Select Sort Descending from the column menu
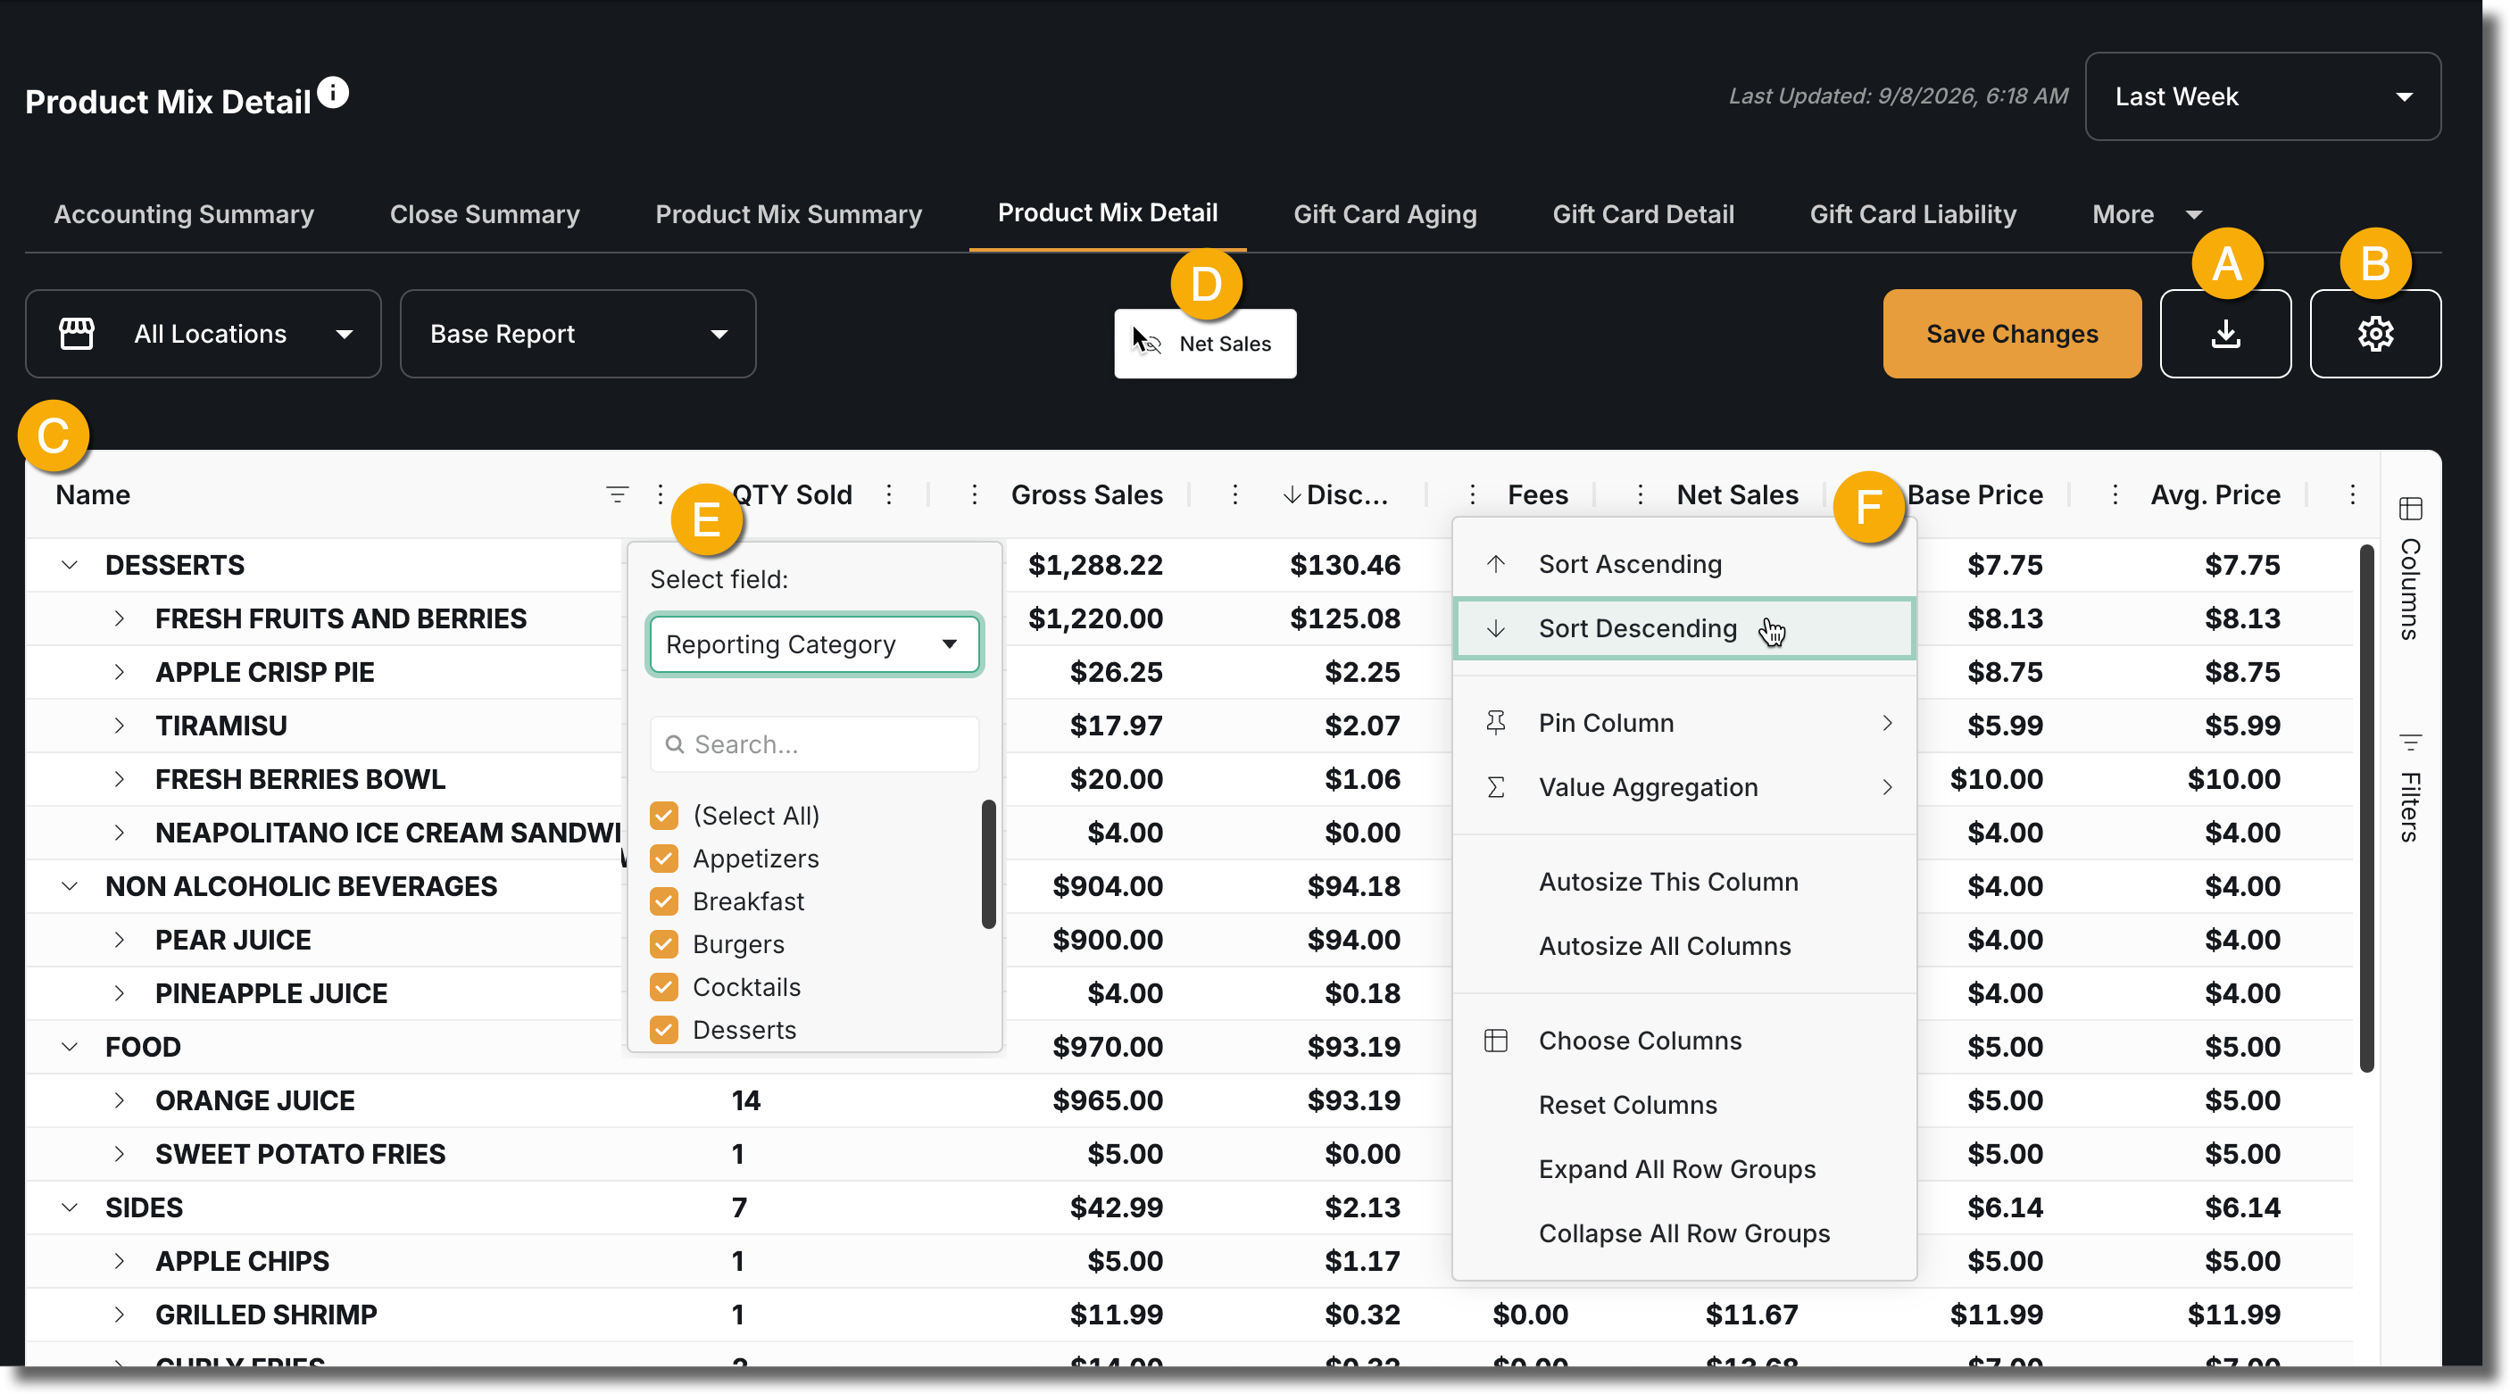Screen dimensions: 2510x1394 click(1683, 628)
